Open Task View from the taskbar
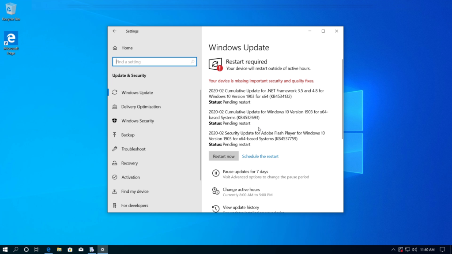This screenshot has height=254, width=452. tap(37, 250)
